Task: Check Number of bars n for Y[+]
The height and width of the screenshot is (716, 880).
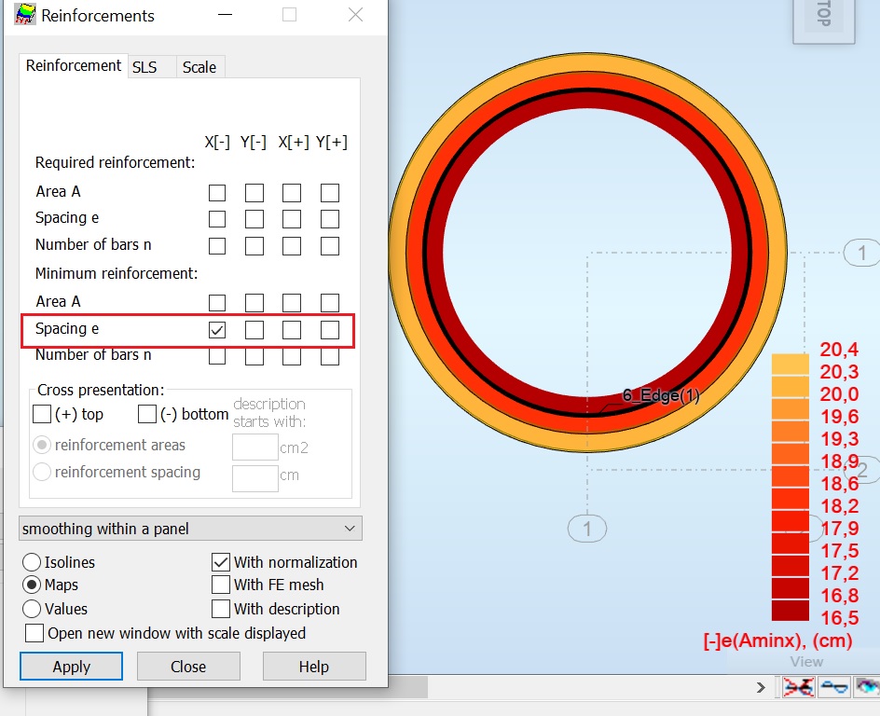Action: [329, 245]
